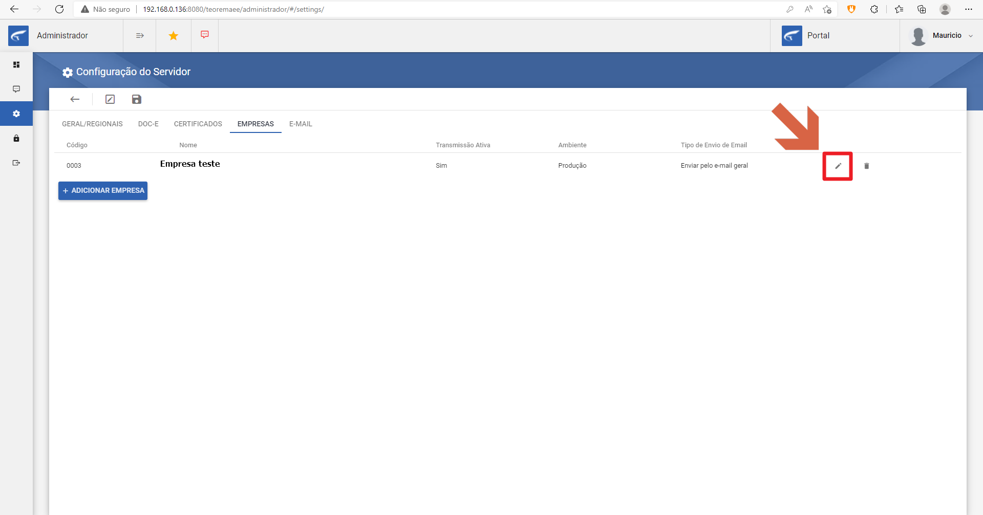Click the address bar URL

(x=233, y=9)
